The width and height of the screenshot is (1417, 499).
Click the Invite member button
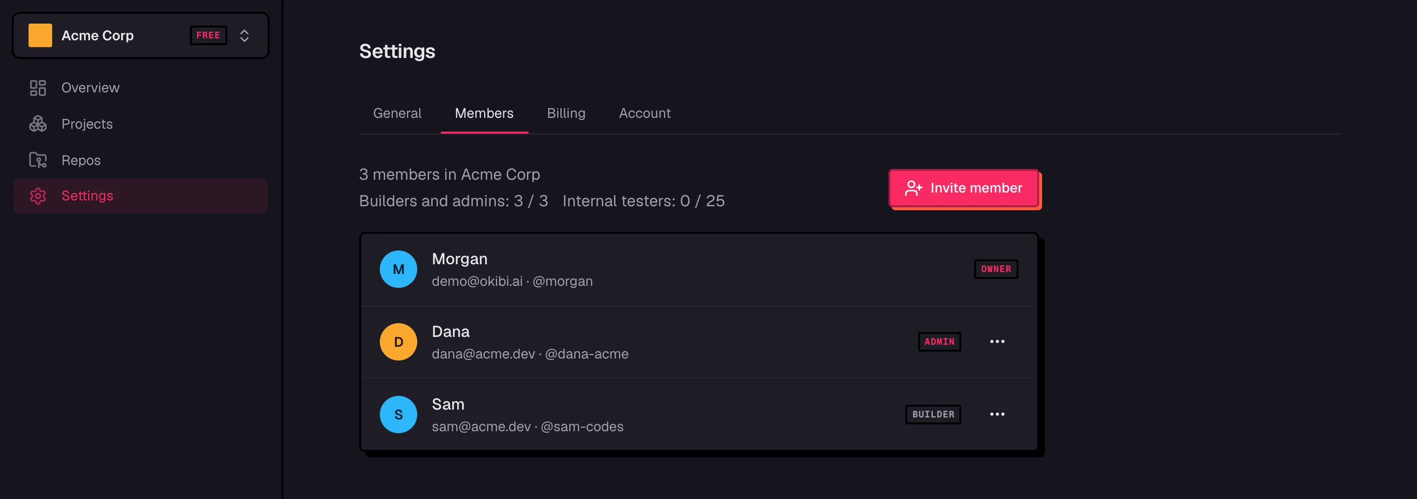[963, 188]
